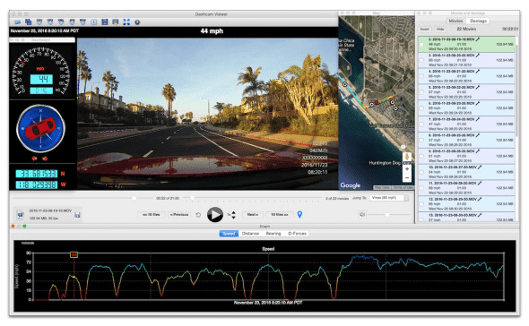Screen dimensions: 529x326
Task: Zoom in on the map with plus button
Action: click(x=407, y=169)
